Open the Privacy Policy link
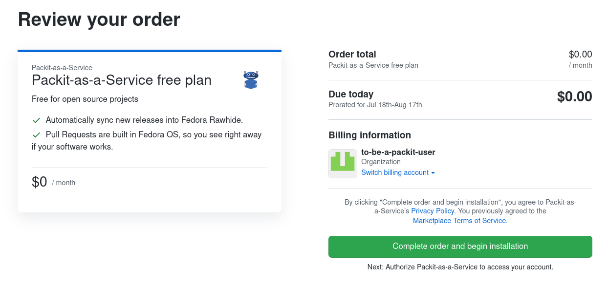 pyautogui.click(x=433, y=211)
